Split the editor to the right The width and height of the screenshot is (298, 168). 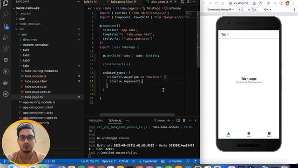click(188, 2)
